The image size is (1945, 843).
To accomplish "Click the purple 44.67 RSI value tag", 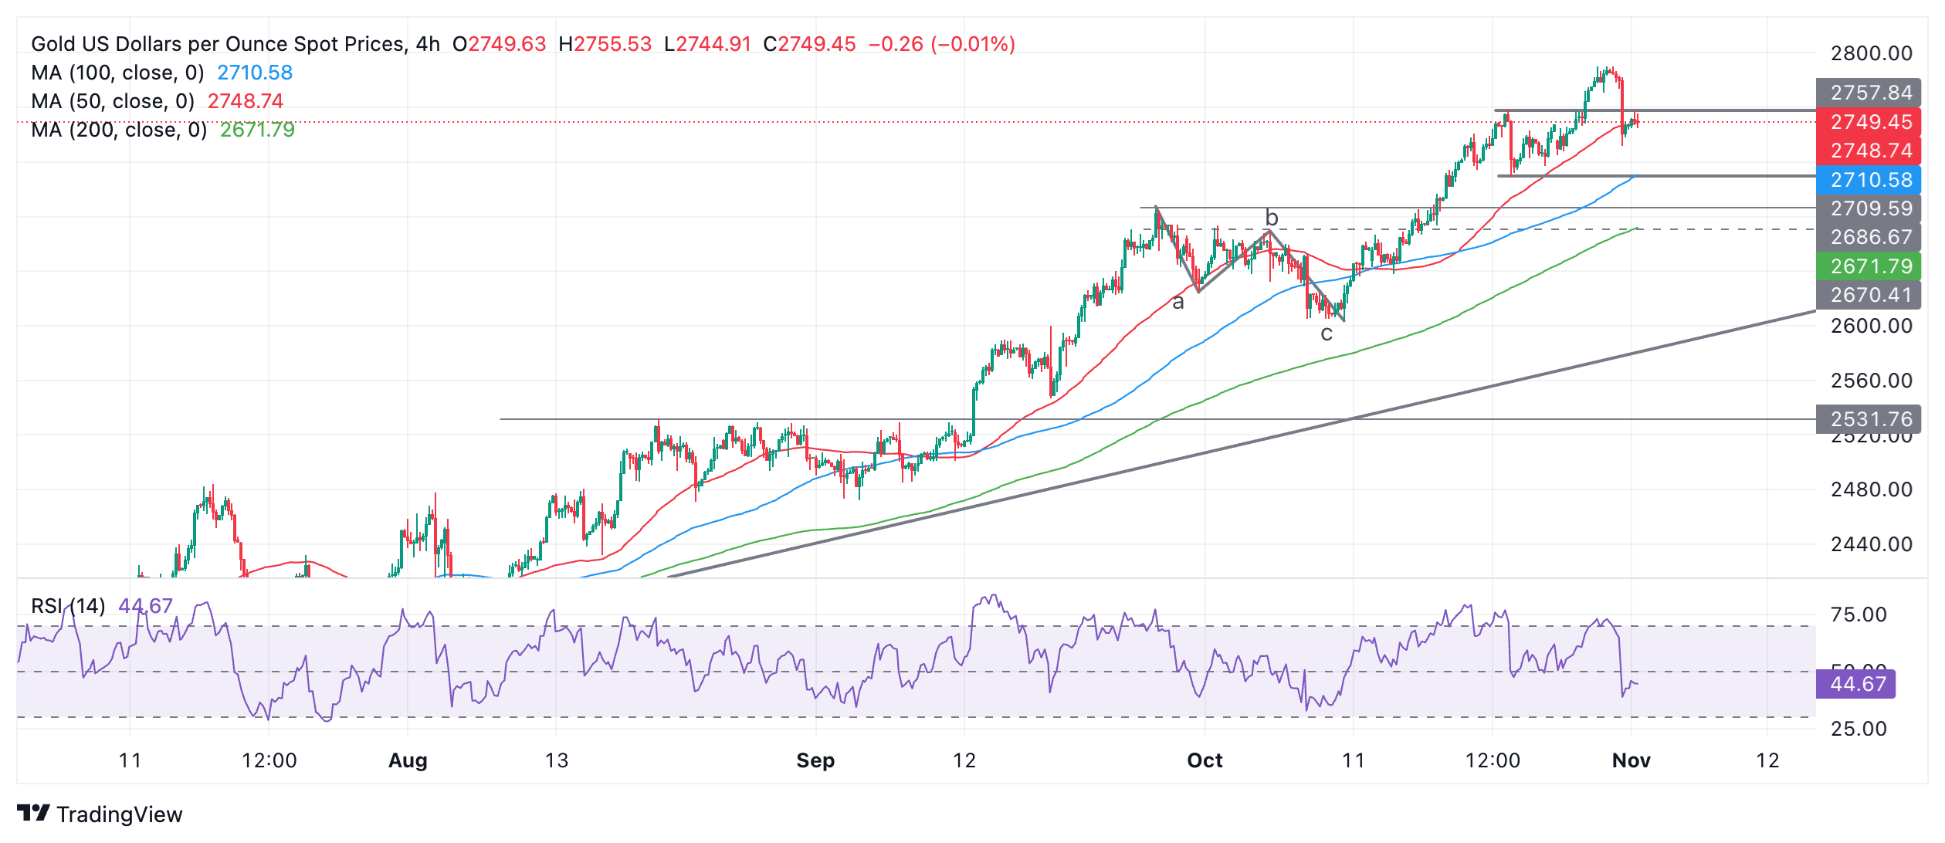I will coord(1857,684).
